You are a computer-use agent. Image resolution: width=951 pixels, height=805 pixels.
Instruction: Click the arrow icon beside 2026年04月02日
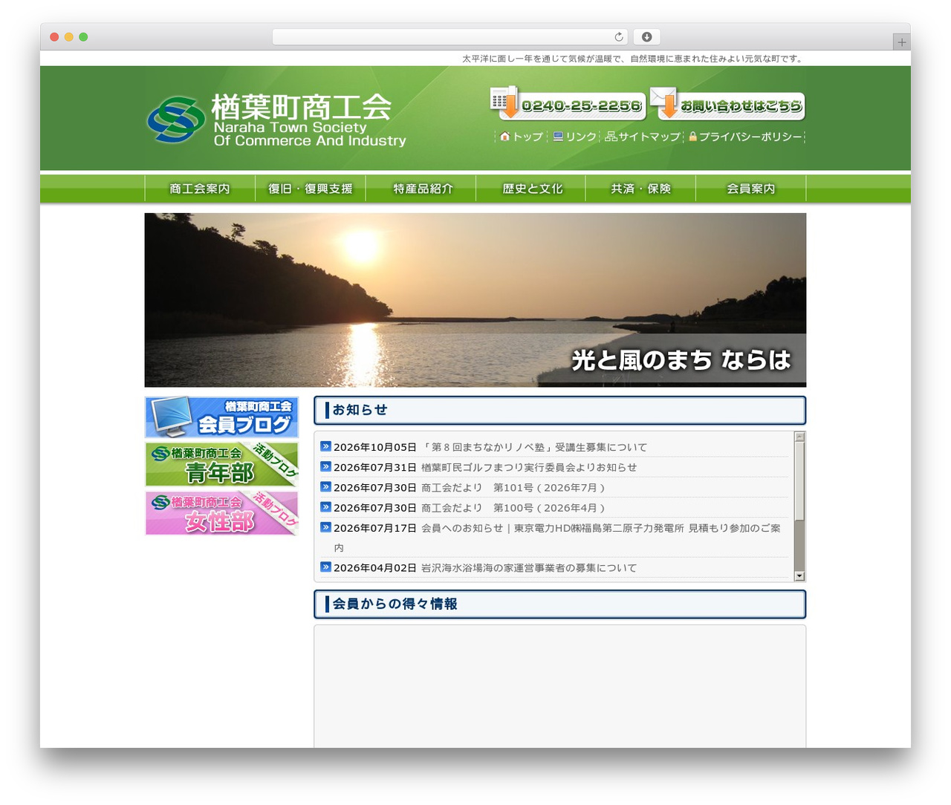(x=325, y=567)
